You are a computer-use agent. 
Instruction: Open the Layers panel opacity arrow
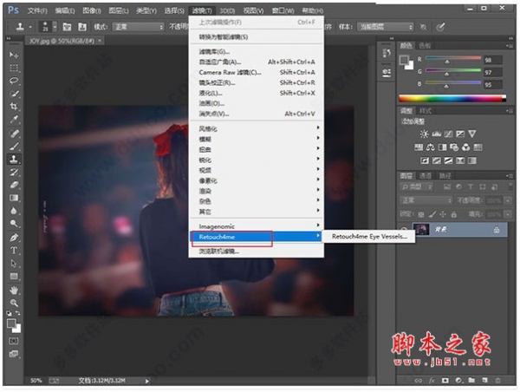pos(508,200)
